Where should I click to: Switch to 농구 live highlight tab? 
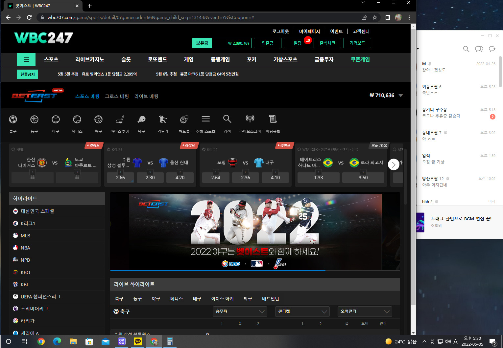click(137, 298)
